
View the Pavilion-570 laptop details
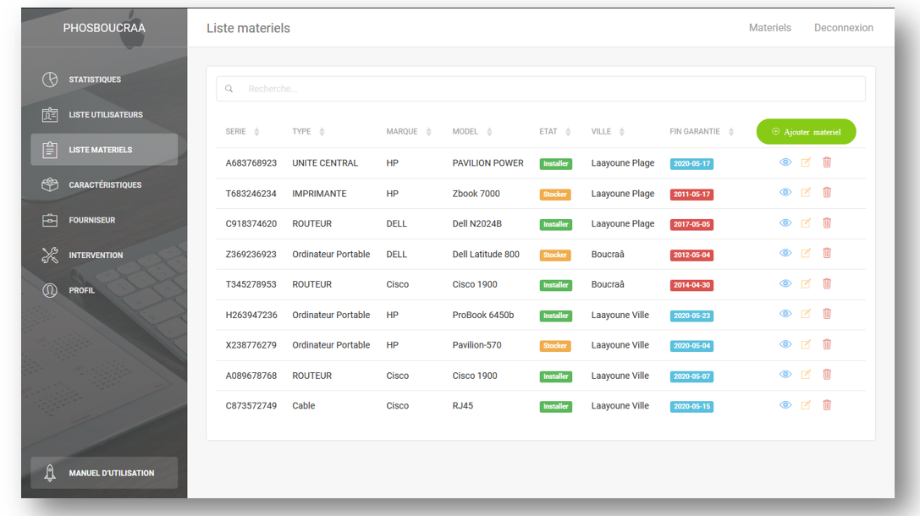[785, 345]
